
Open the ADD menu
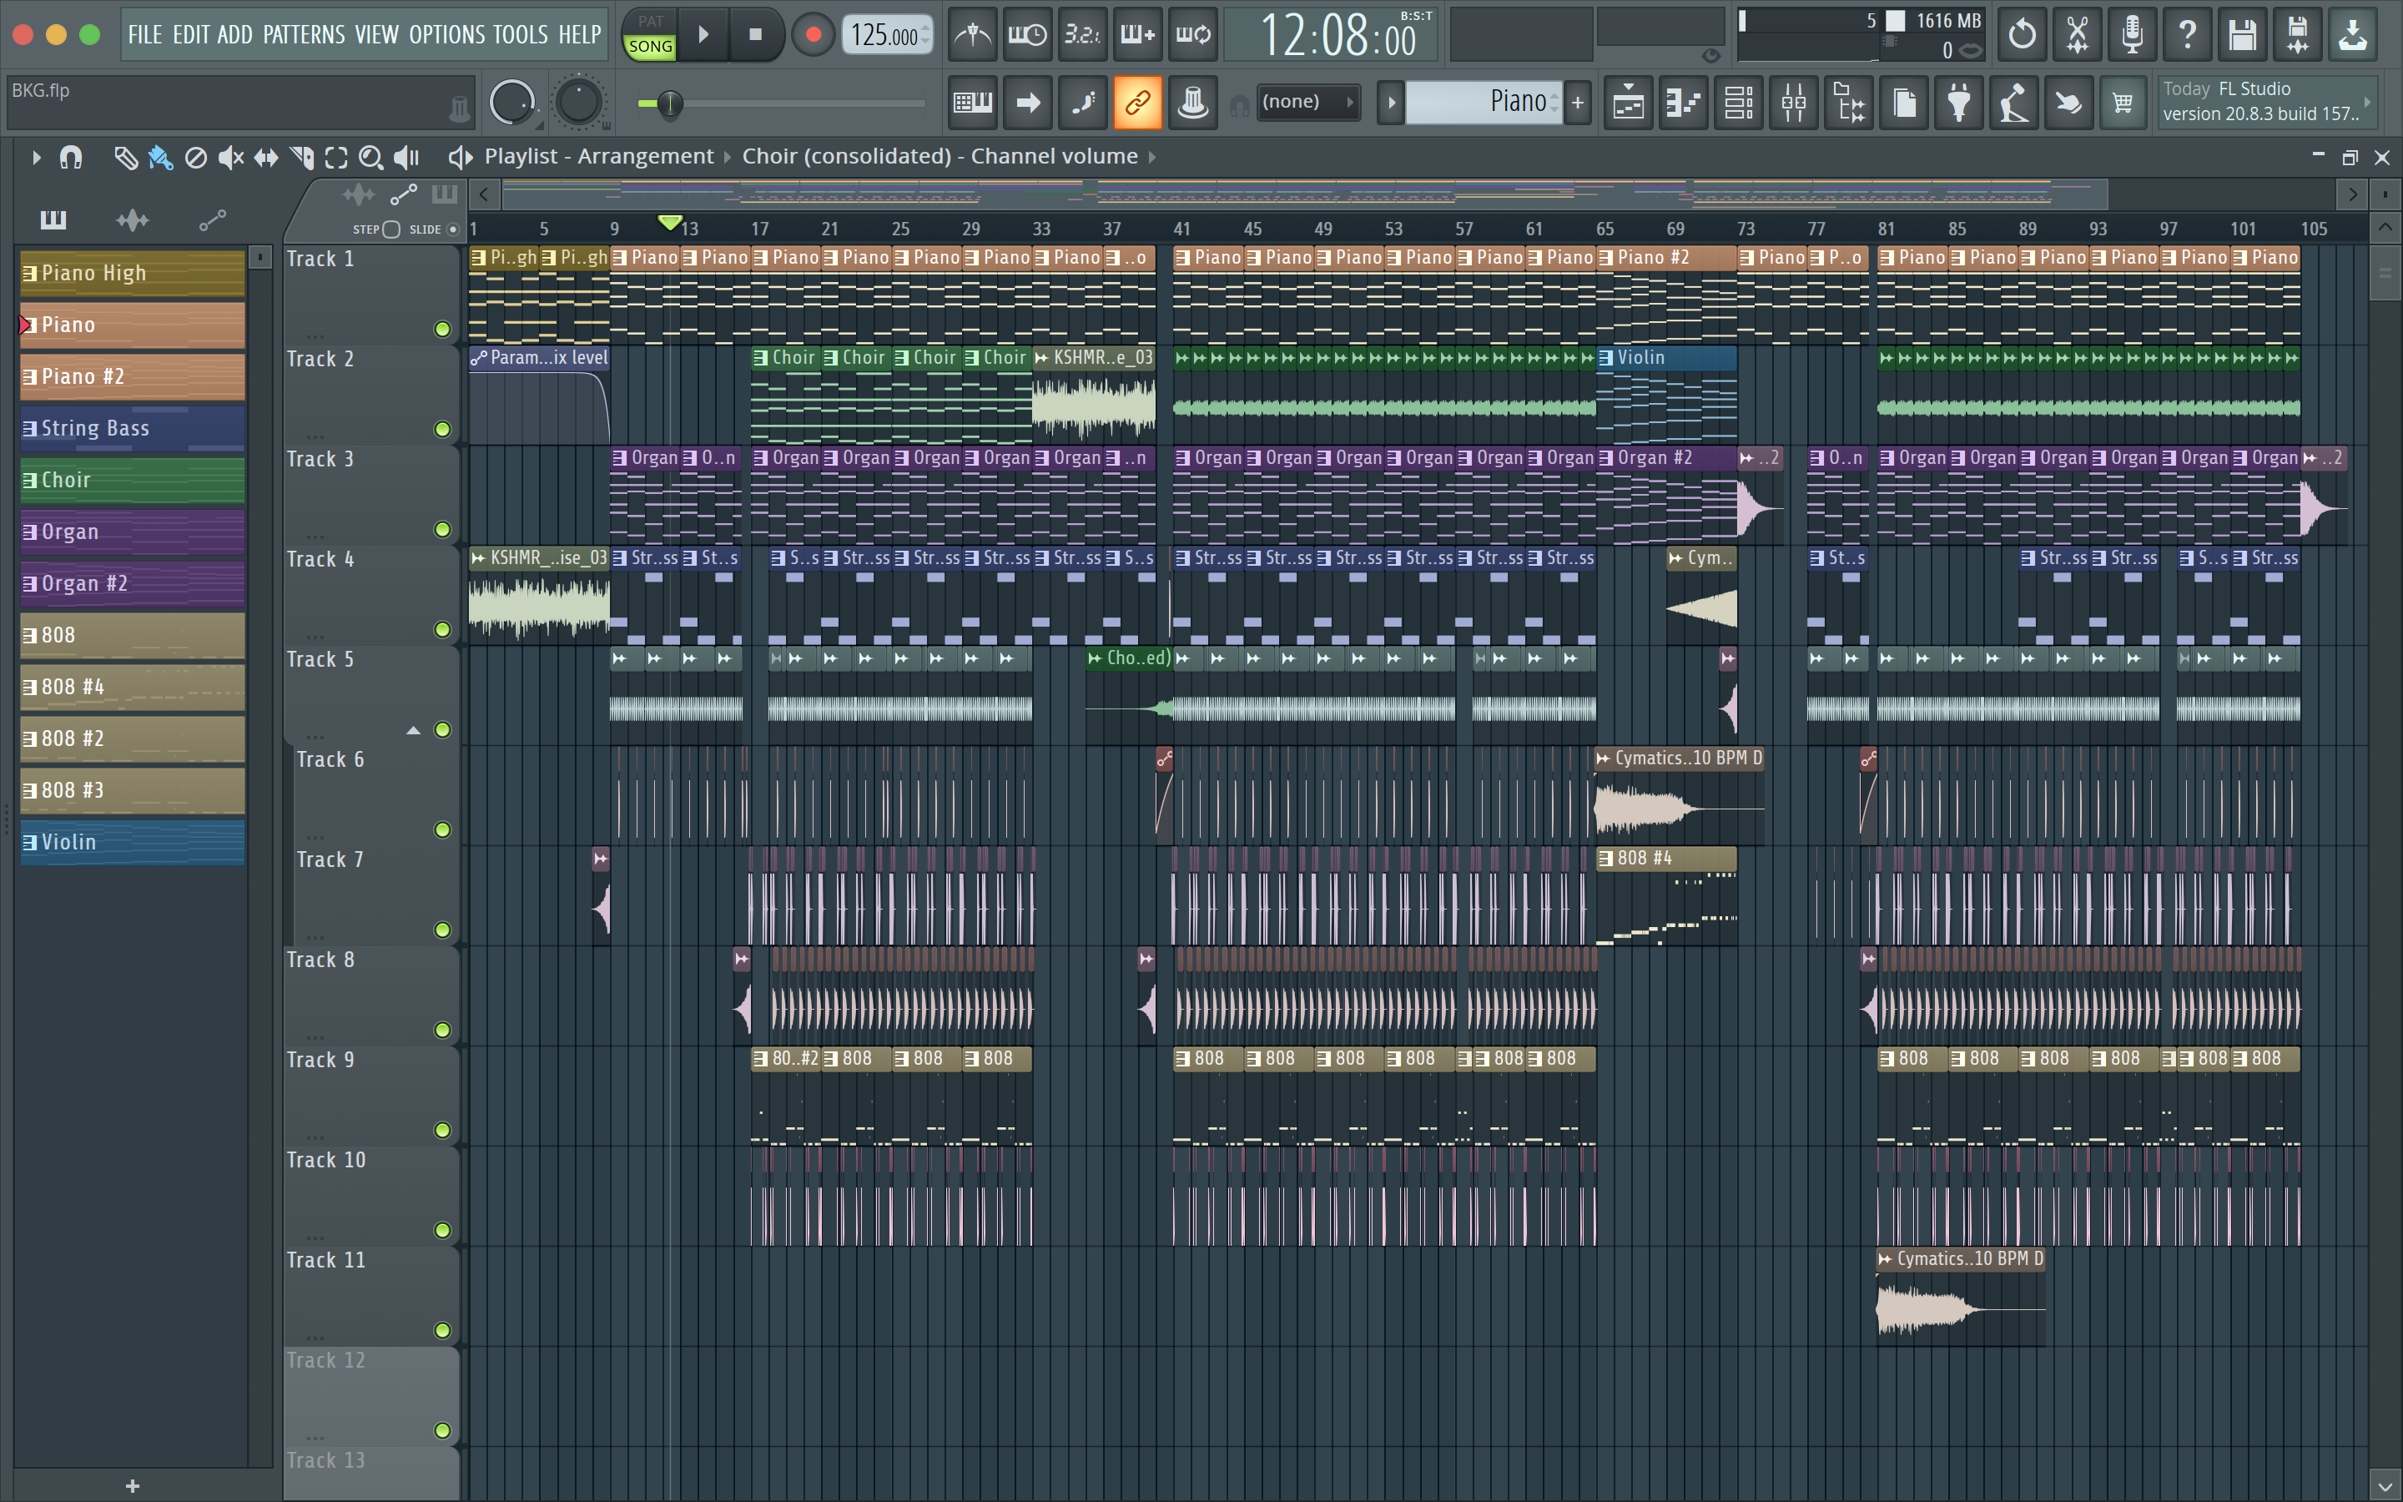(x=235, y=35)
